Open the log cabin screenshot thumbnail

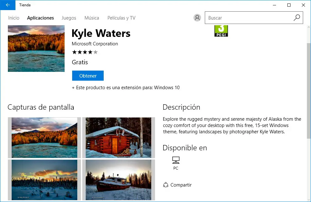119,138
